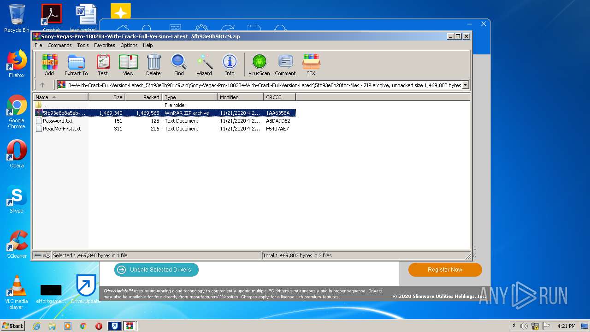Switch to WinRAR in the taskbar
Screen dimensions: 590x332
pyautogui.click(x=130, y=326)
